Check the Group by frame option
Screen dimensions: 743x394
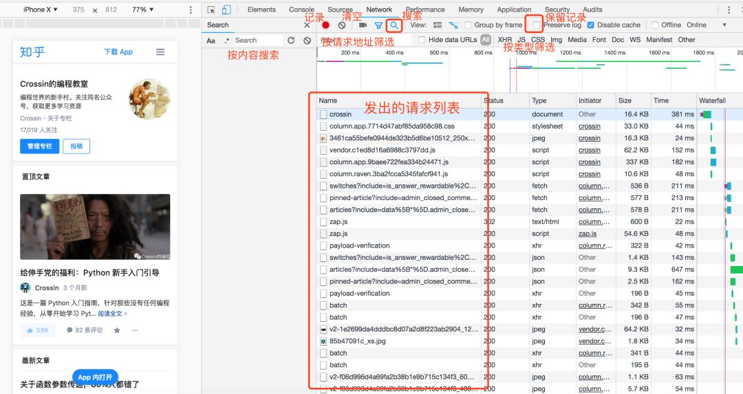point(468,25)
